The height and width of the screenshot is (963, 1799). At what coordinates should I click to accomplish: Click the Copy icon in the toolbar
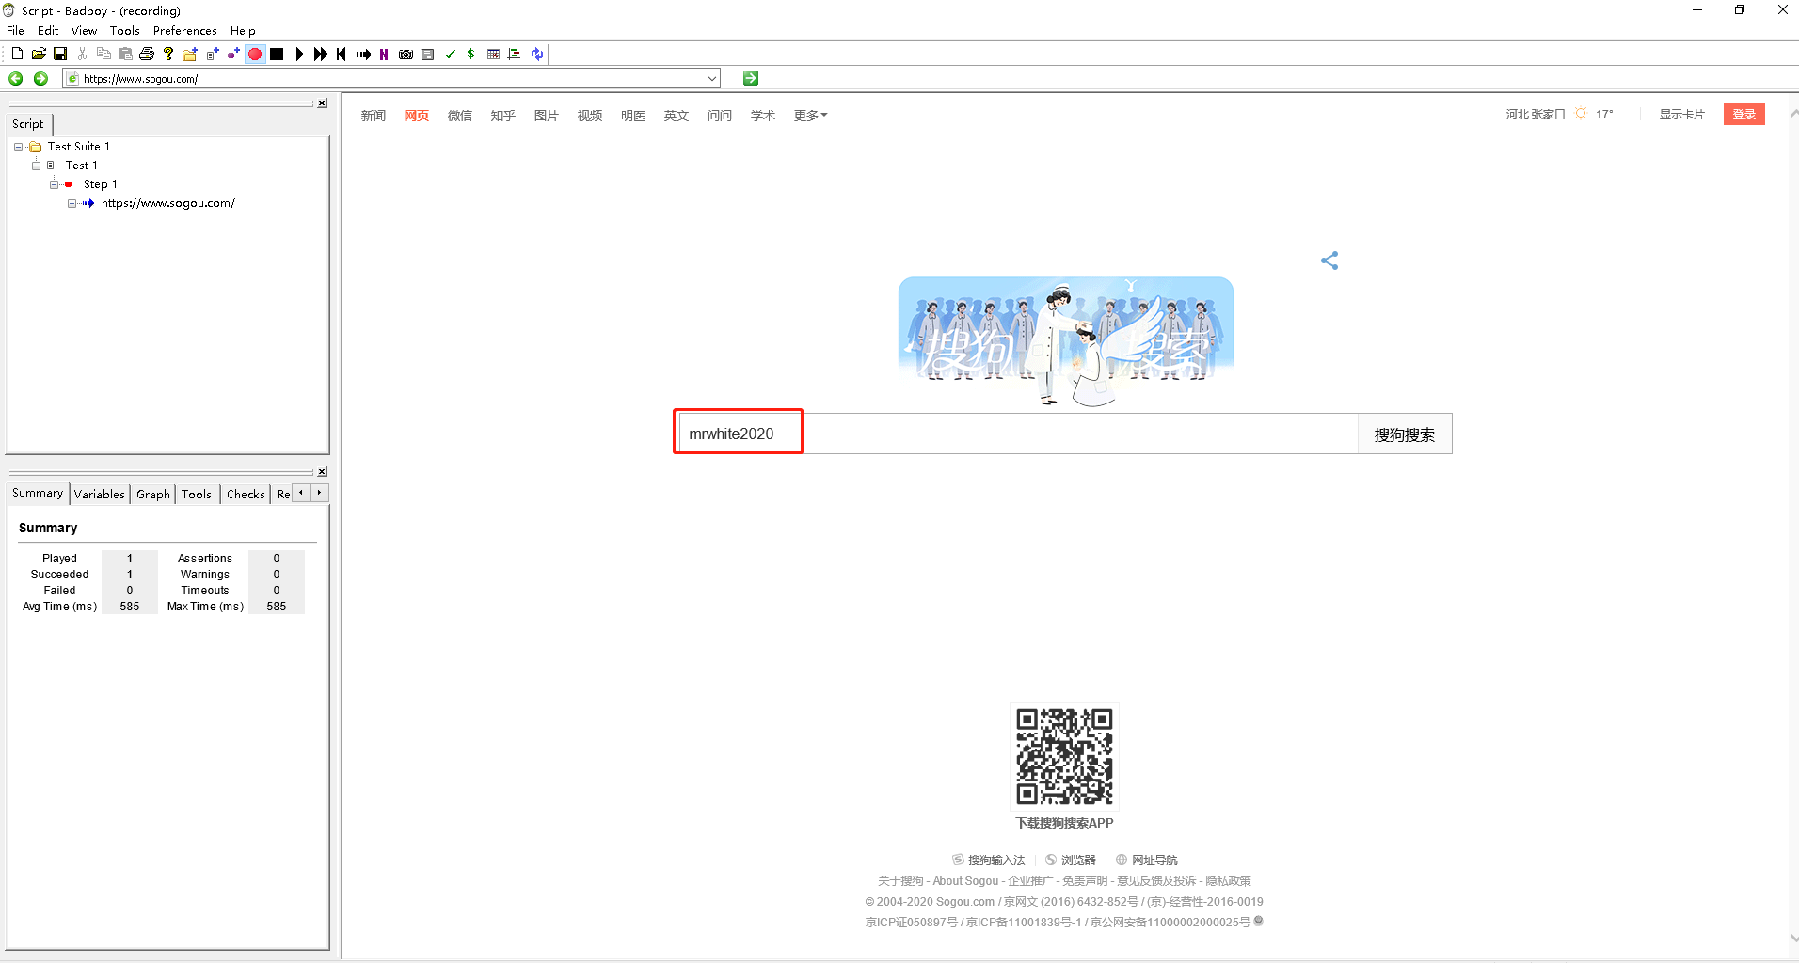103,54
